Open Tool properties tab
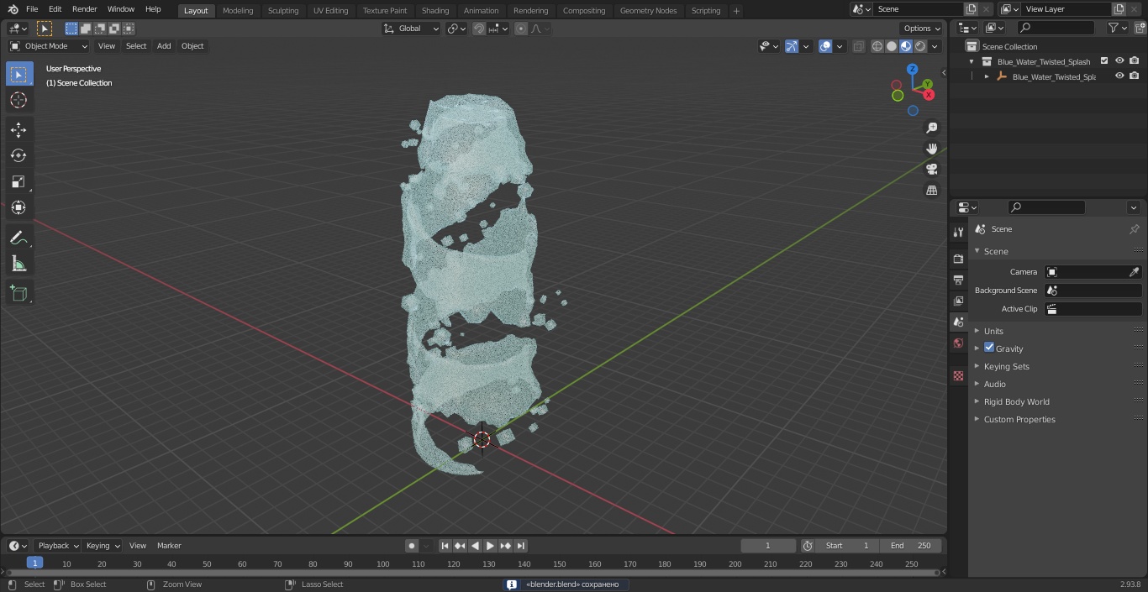Image resolution: width=1148 pixels, height=592 pixels. click(x=958, y=233)
